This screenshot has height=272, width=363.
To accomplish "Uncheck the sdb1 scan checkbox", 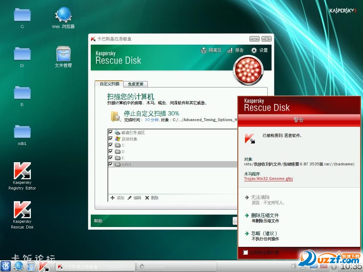I will pyautogui.click(x=111, y=164).
